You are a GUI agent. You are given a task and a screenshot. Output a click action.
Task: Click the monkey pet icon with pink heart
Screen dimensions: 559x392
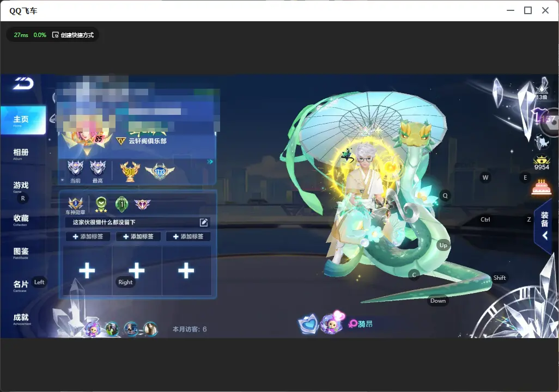332,322
